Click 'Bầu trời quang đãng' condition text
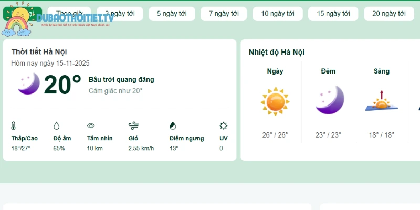The height and width of the screenshot is (210, 420). click(x=121, y=80)
